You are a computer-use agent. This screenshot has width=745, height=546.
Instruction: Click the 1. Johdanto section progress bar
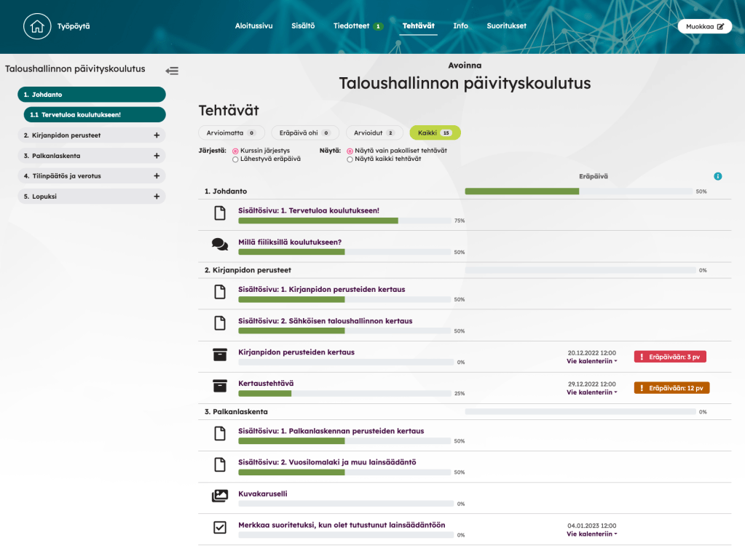578,191
